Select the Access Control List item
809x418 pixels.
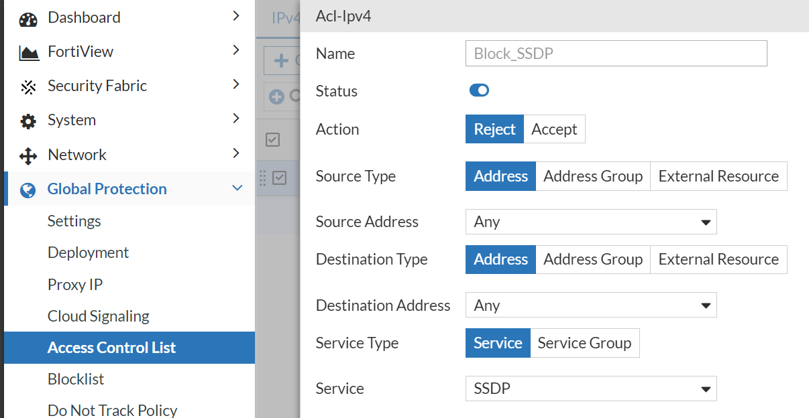point(129,348)
